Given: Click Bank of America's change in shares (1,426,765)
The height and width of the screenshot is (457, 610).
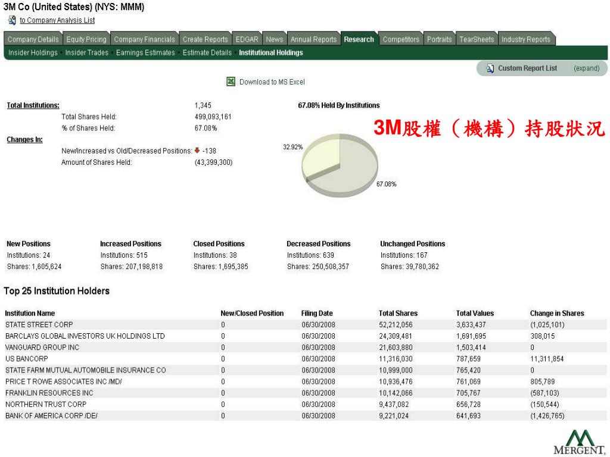Looking at the screenshot, I should click(547, 416).
